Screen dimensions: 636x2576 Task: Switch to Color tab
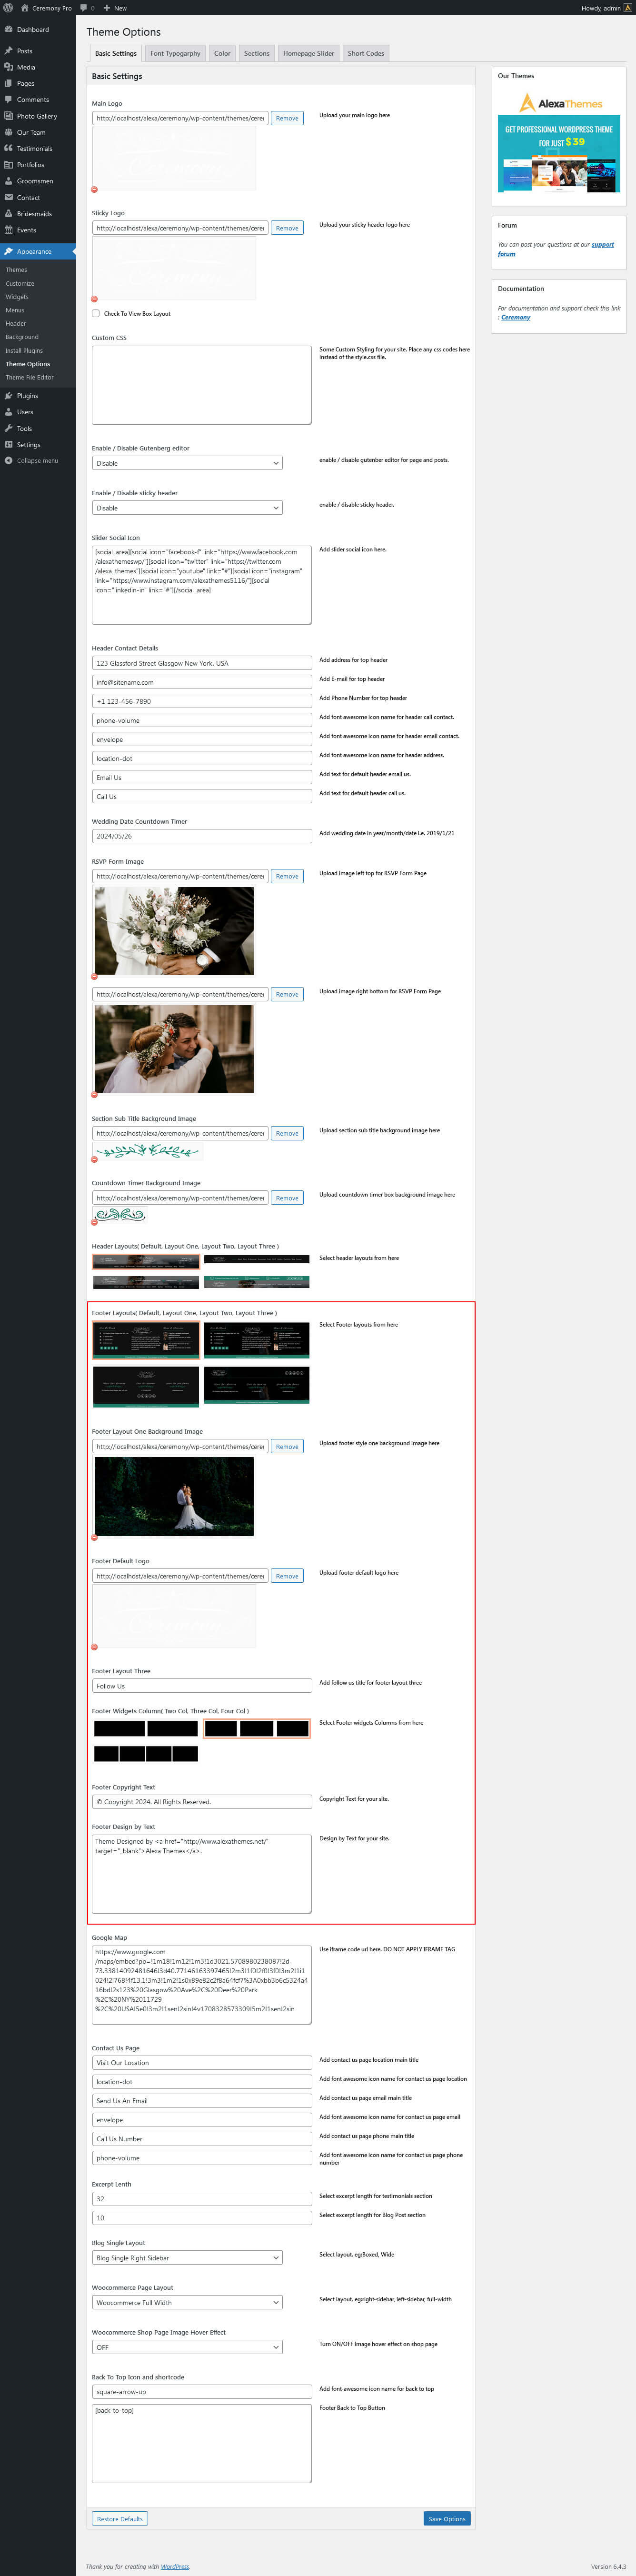click(222, 53)
